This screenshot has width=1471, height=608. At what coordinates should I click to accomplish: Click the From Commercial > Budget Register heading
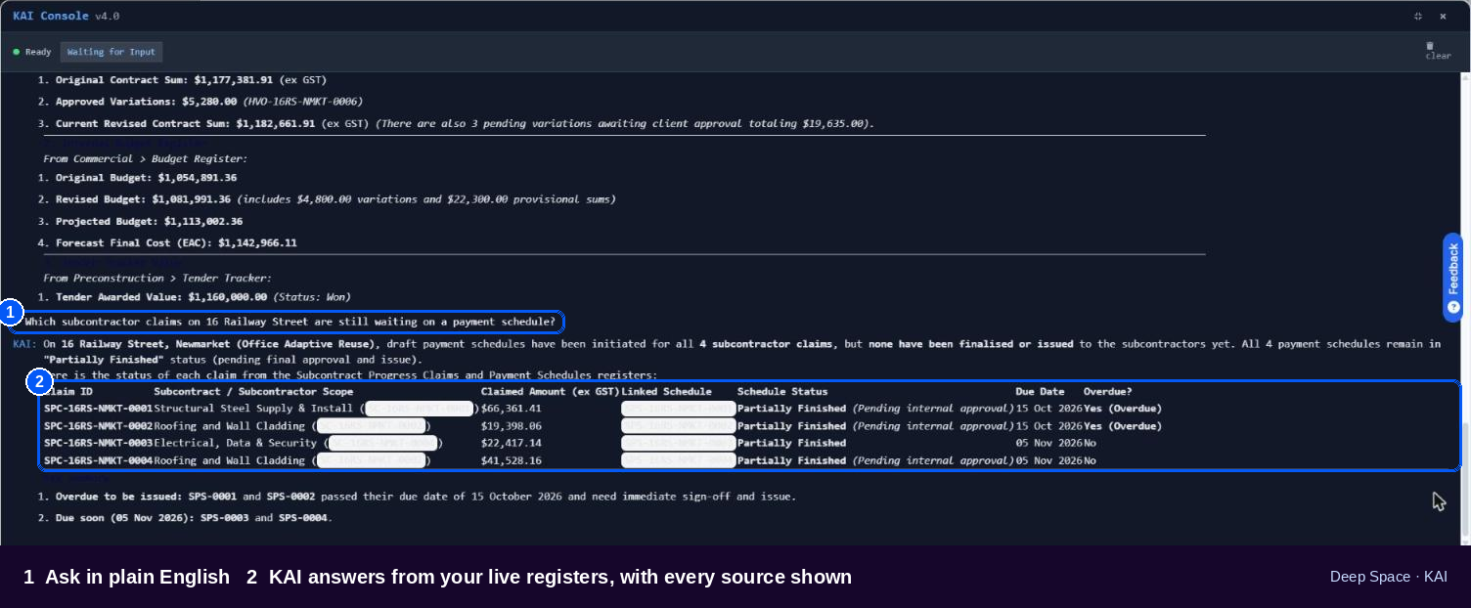coord(146,158)
